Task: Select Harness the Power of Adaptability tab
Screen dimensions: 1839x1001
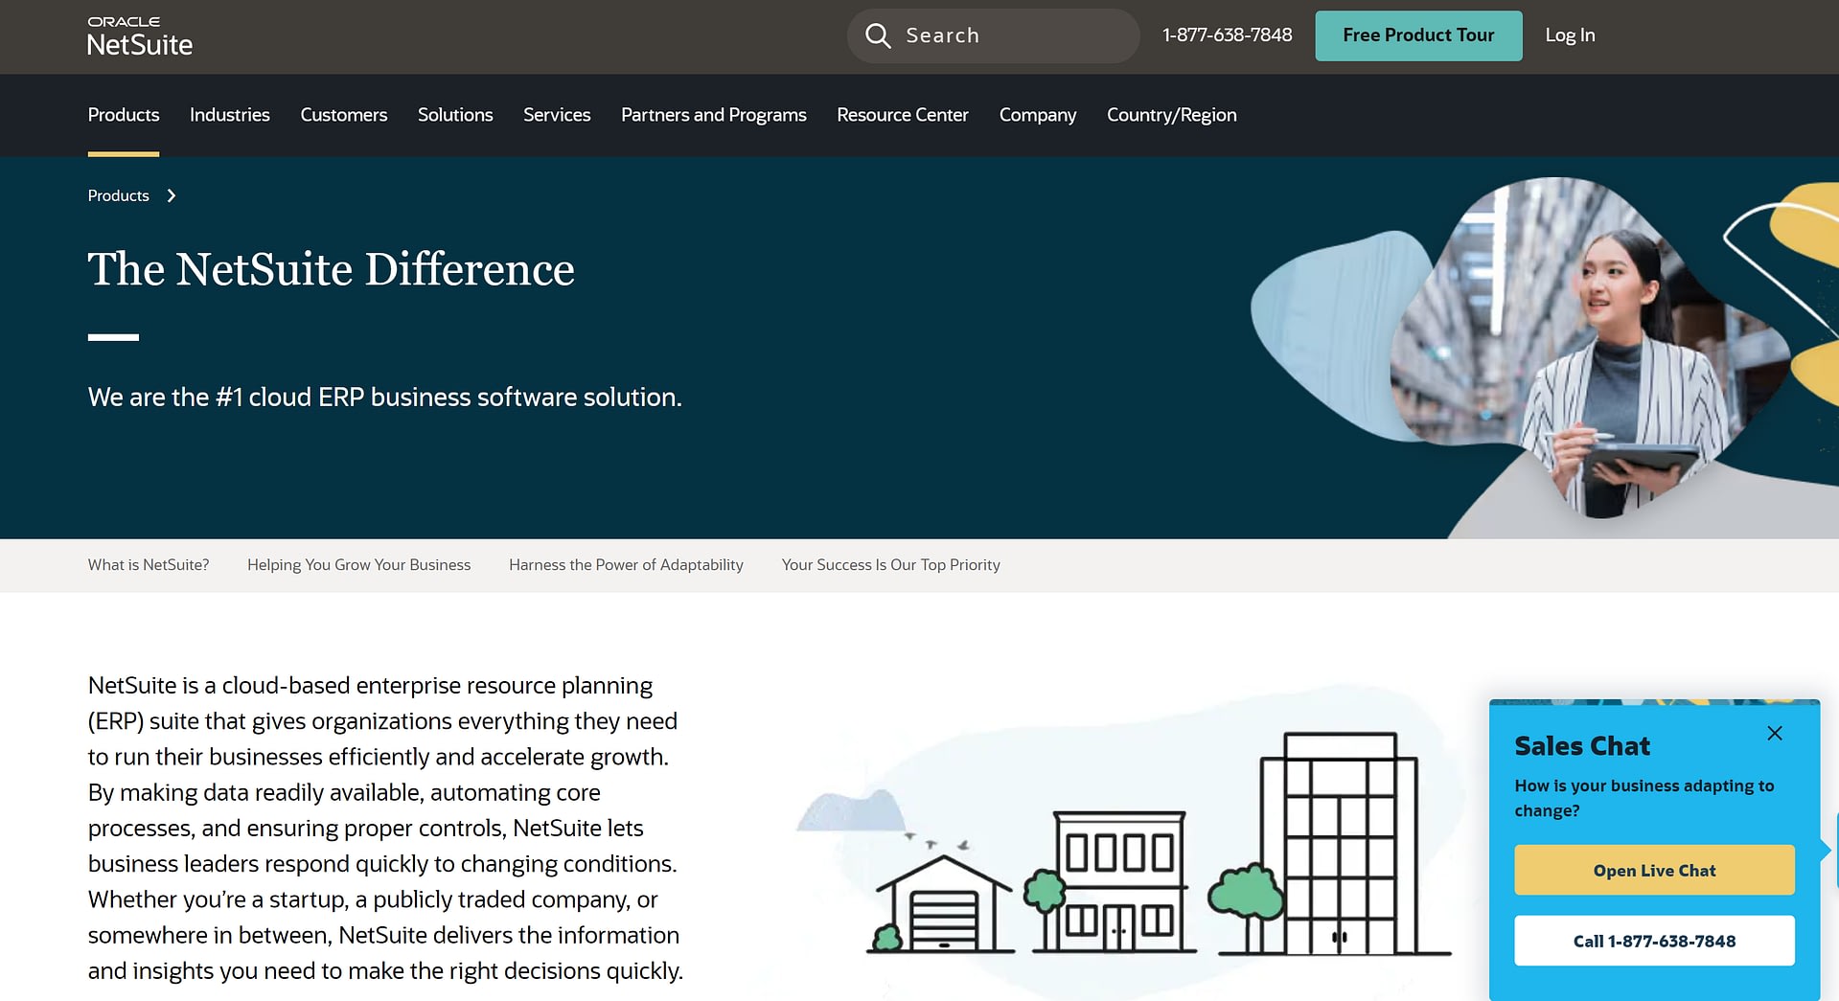Action: click(626, 565)
